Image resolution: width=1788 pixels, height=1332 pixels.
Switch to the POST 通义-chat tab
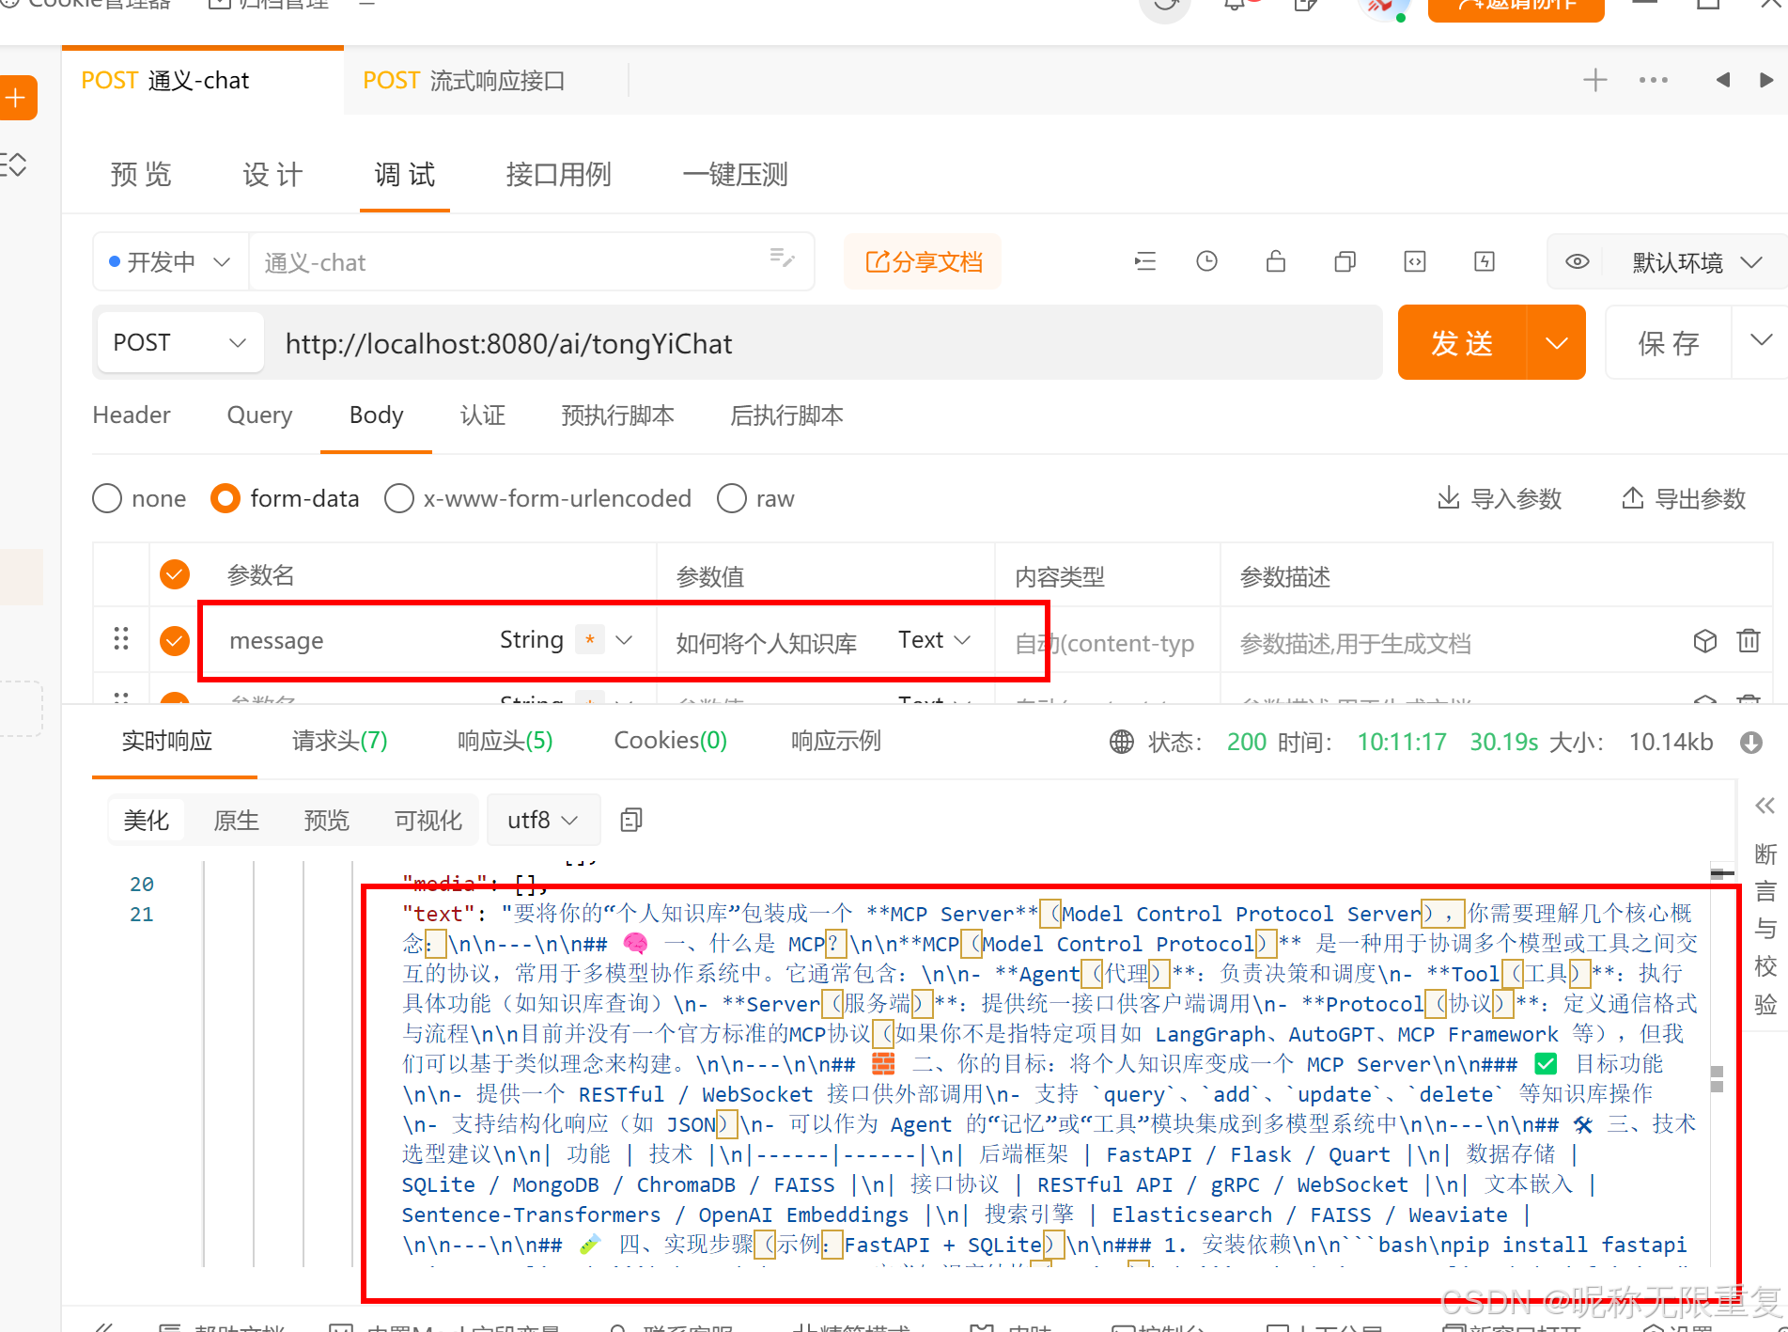(203, 81)
